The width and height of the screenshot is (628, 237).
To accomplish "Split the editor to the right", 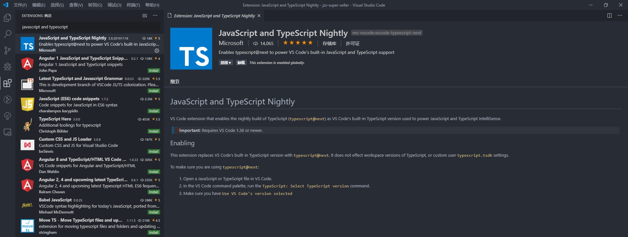I will click(609, 16).
